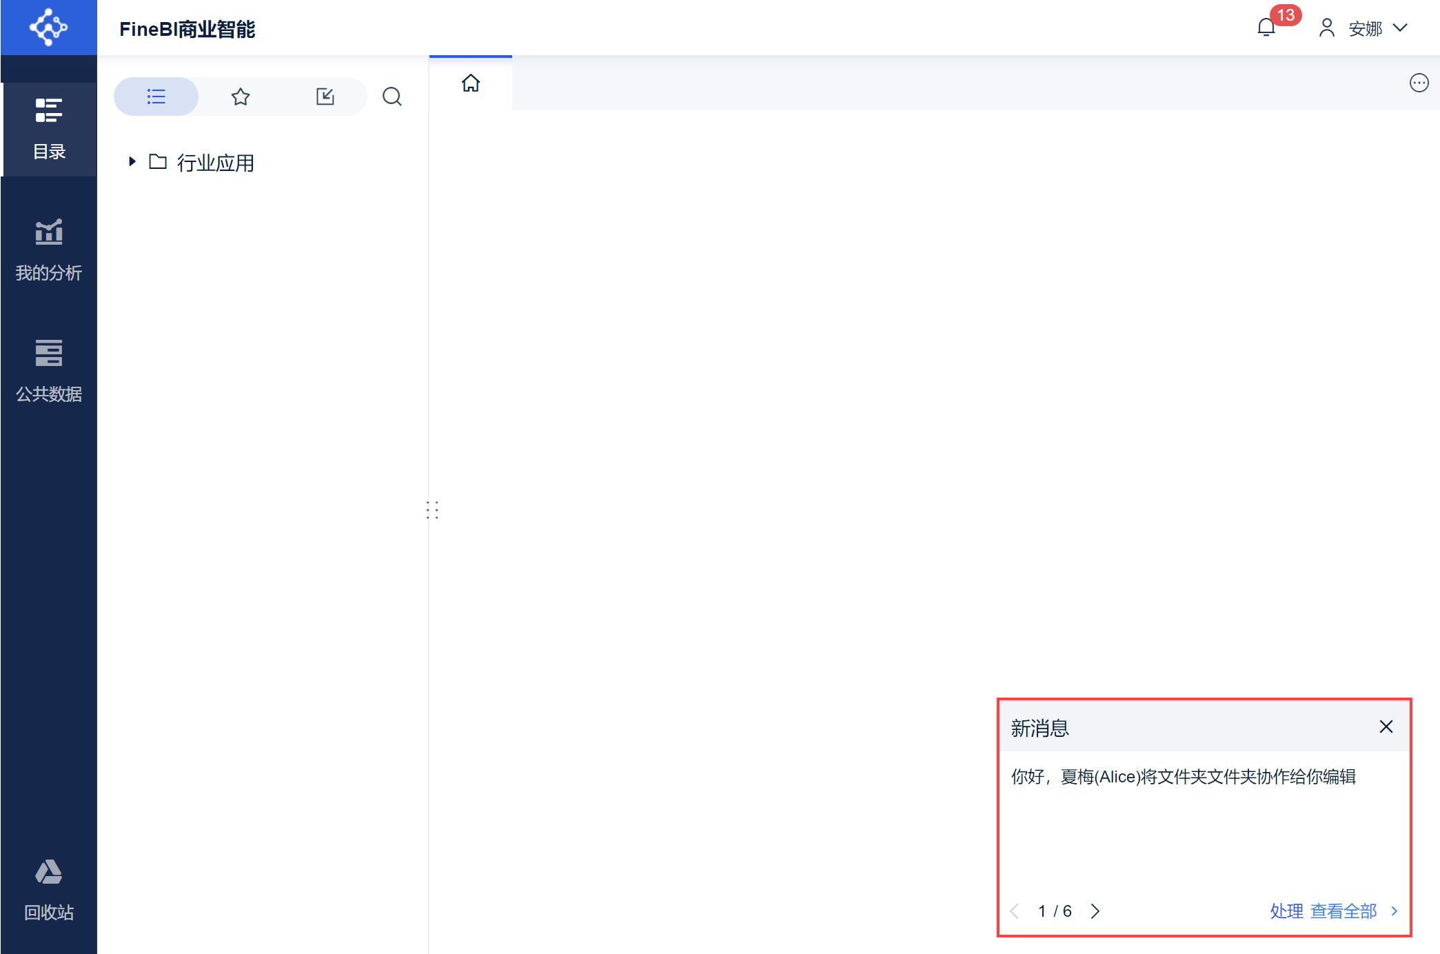Expand the 行业应用 folder arrow
The image size is (1440, 954).
click(132, 162)
